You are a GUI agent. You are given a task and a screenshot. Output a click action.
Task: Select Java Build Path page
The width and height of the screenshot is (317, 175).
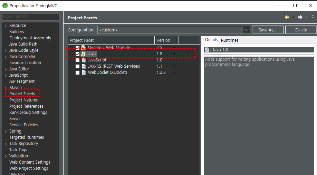tap(23, 44)
